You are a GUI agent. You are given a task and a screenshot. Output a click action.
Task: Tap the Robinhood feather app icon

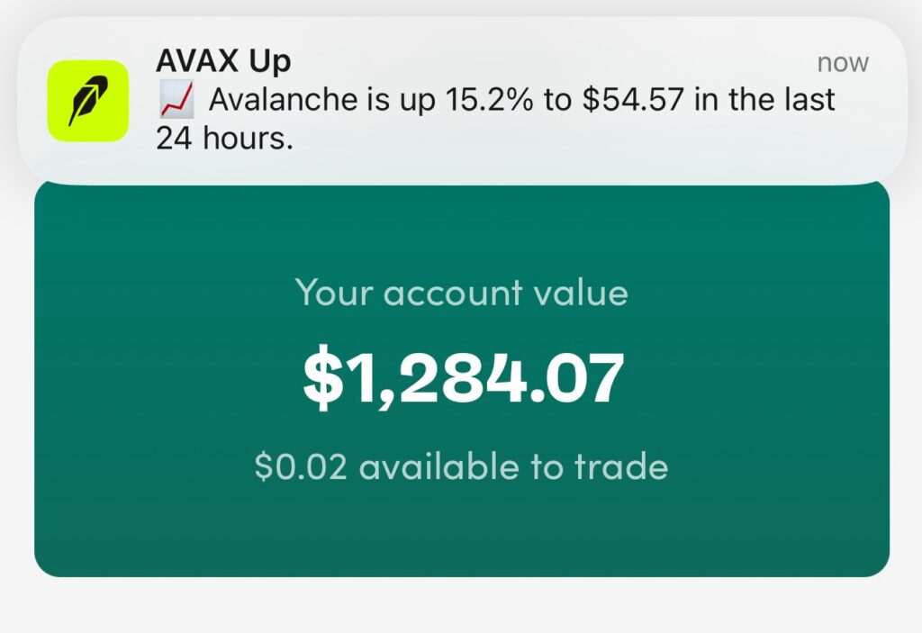(88, 101)
